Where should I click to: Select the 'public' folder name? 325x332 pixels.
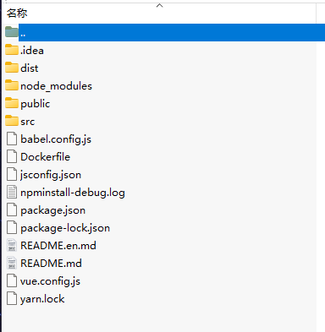[36, 104]
